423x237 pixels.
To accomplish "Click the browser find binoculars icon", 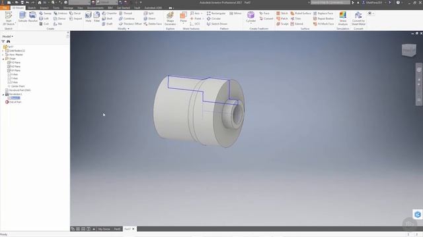I will (x=9, y=41).
